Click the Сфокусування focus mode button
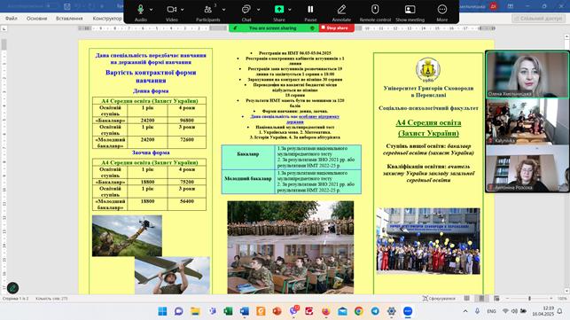This screenshot has width=570, height=320. [x=439, y=299]
